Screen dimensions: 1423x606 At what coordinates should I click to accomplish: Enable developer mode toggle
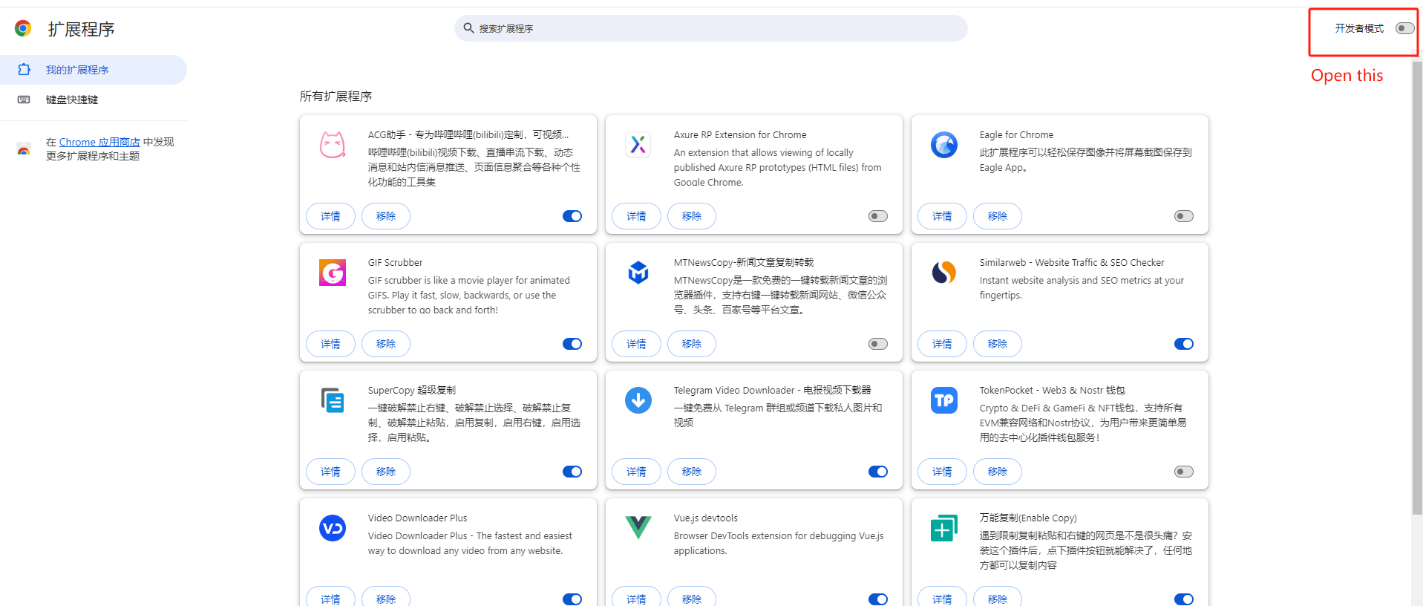click(x=1404, y=28)
